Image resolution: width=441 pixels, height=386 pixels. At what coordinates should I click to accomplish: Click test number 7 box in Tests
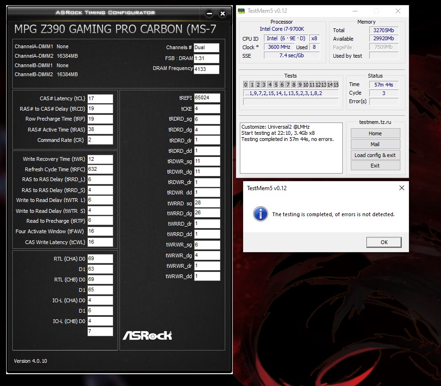click(288, 85)
